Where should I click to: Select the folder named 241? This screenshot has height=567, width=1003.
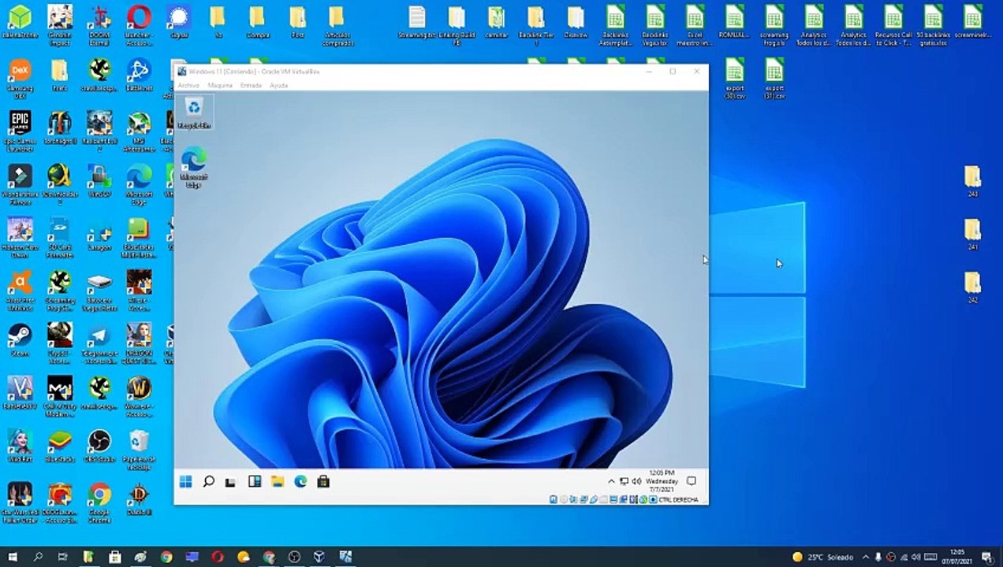(x=973, y=235)
